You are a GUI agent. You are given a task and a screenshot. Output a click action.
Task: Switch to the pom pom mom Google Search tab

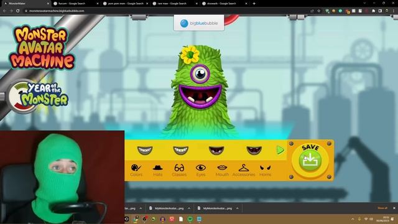tap(126, 4)
